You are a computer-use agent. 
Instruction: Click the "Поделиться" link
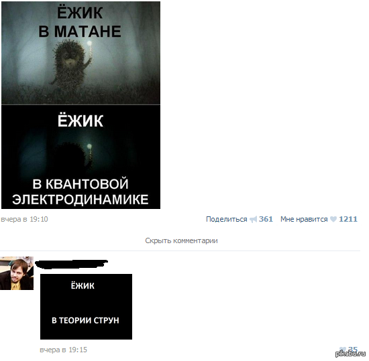click(x=226, y=219)
